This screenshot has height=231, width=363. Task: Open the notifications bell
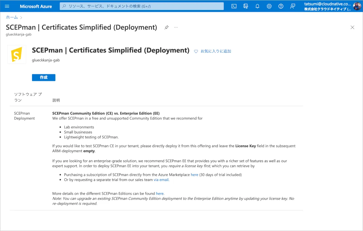pyautogui.click(x=257, y=6)
